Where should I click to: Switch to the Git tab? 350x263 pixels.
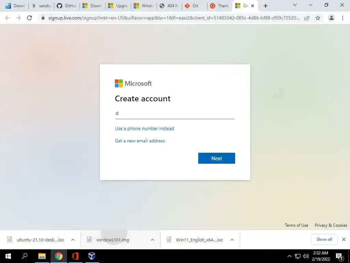(194, 6)
